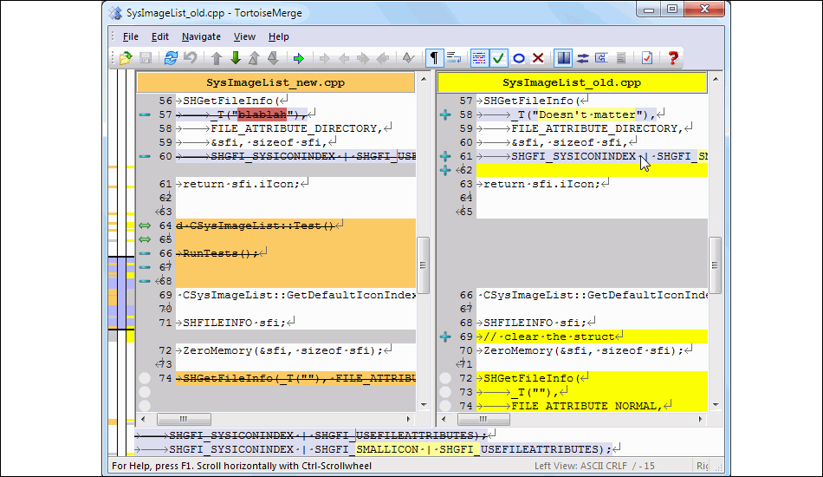The image size is (823, 477).
Task: Click the circle marker on left line 74
Action: point(145,378)
